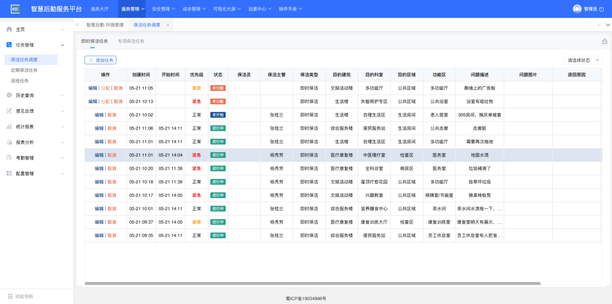612x304 pixels.
Task: Expand the 统计报表 chevron
Action: pyautogui.click(x=62, y=127)
